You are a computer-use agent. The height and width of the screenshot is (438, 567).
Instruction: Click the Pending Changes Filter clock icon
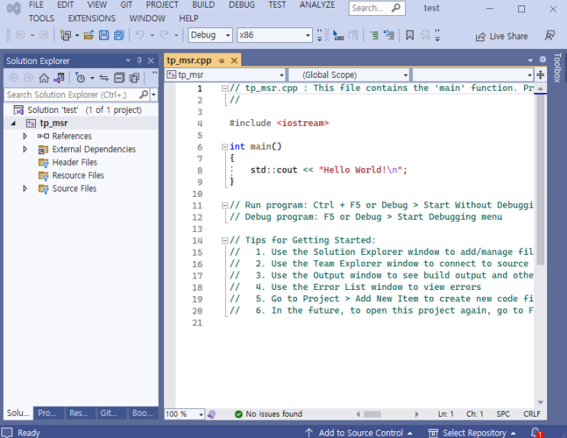[79, 78]
